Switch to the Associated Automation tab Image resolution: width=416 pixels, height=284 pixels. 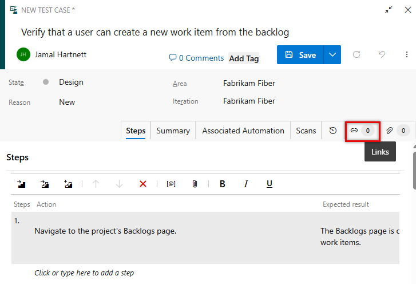[x=243, y=131]
